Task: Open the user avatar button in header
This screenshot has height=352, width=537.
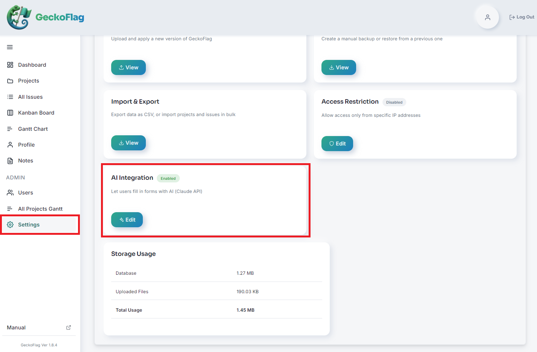Action: coord(488,17)
